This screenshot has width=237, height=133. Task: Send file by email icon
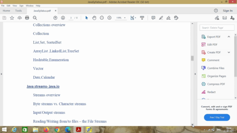(x=225, y=18)
